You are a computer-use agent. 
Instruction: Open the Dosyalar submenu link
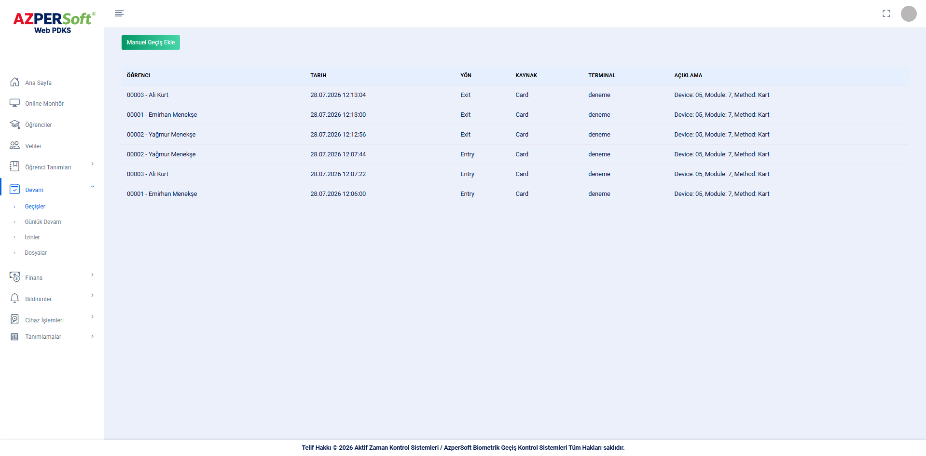pyautogui.click(x=36, y=253)
